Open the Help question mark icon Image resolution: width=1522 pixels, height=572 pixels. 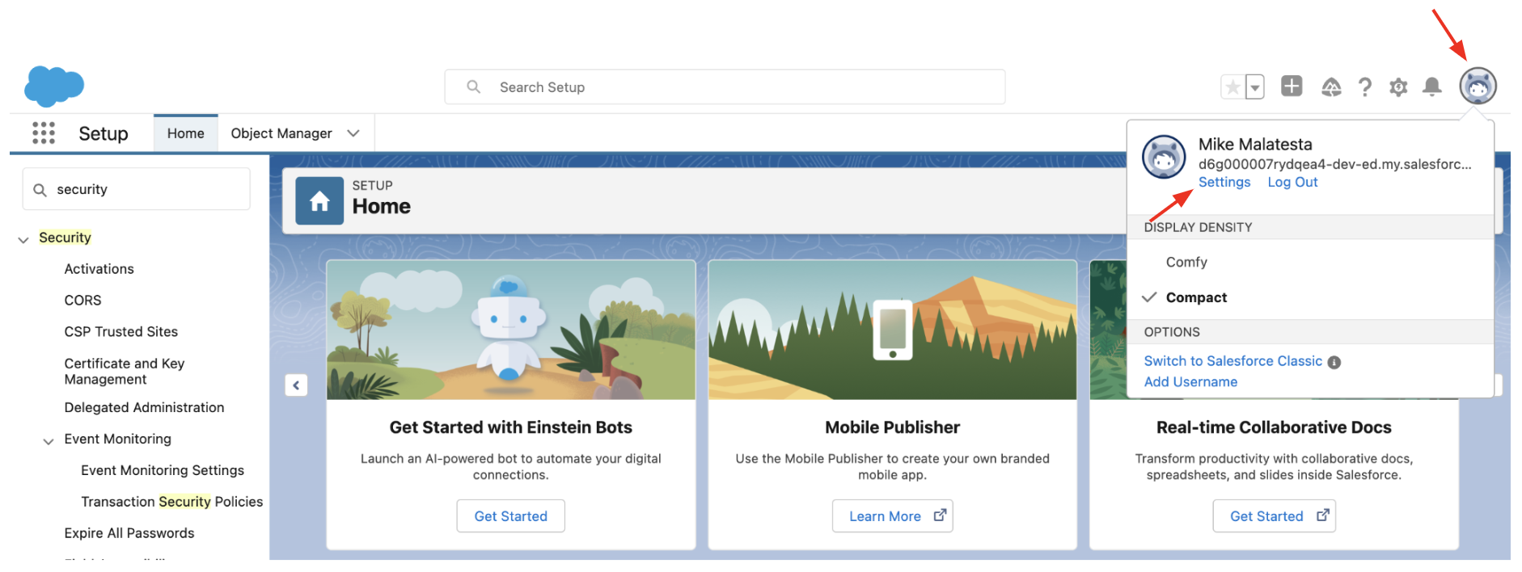coord(1365,86)
